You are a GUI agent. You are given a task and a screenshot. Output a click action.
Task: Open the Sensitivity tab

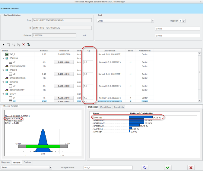click(x=119, y=107)
